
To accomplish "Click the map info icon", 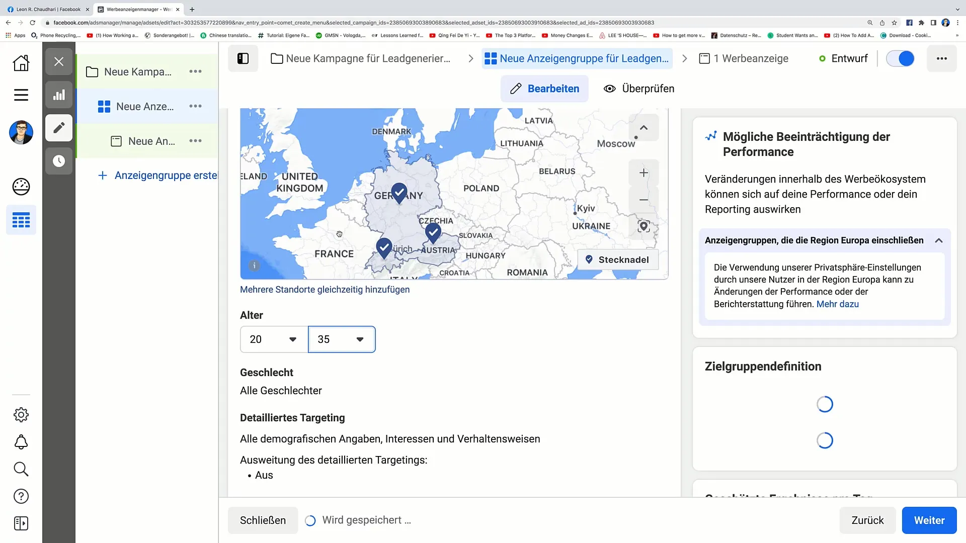I will click(x=254, y=265).
